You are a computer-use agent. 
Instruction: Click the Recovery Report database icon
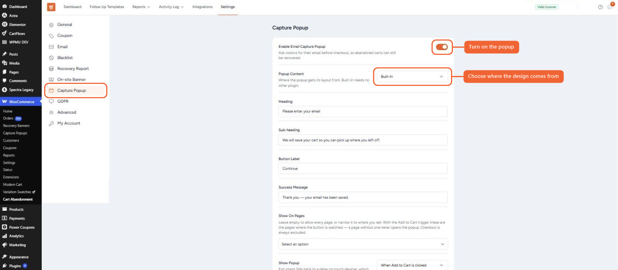(51, 69)
